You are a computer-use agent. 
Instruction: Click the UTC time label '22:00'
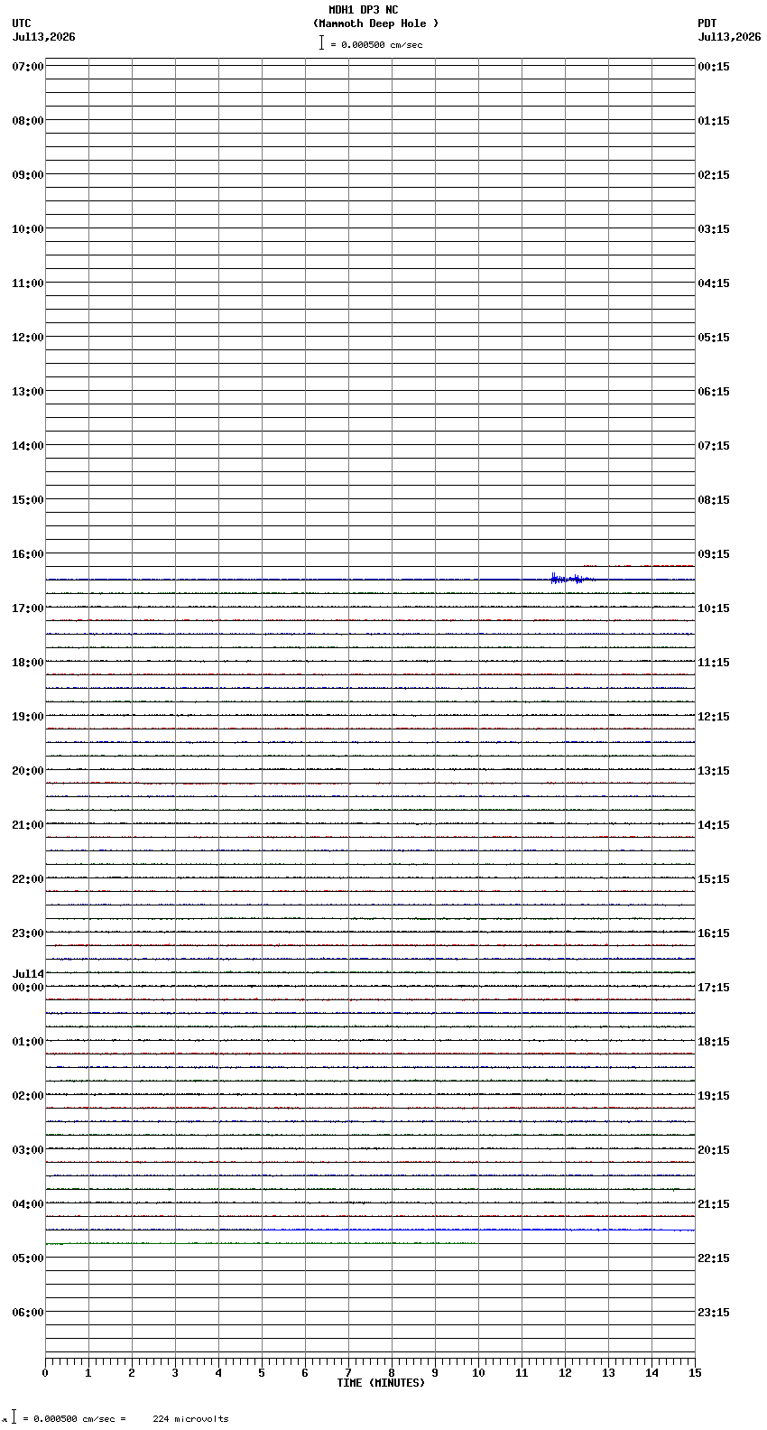pyautogui.click(x=28, y=879)
